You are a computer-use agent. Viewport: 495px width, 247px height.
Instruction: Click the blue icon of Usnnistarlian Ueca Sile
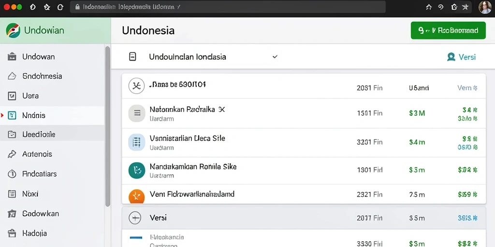pyautogui.click(x=137, y=142)
